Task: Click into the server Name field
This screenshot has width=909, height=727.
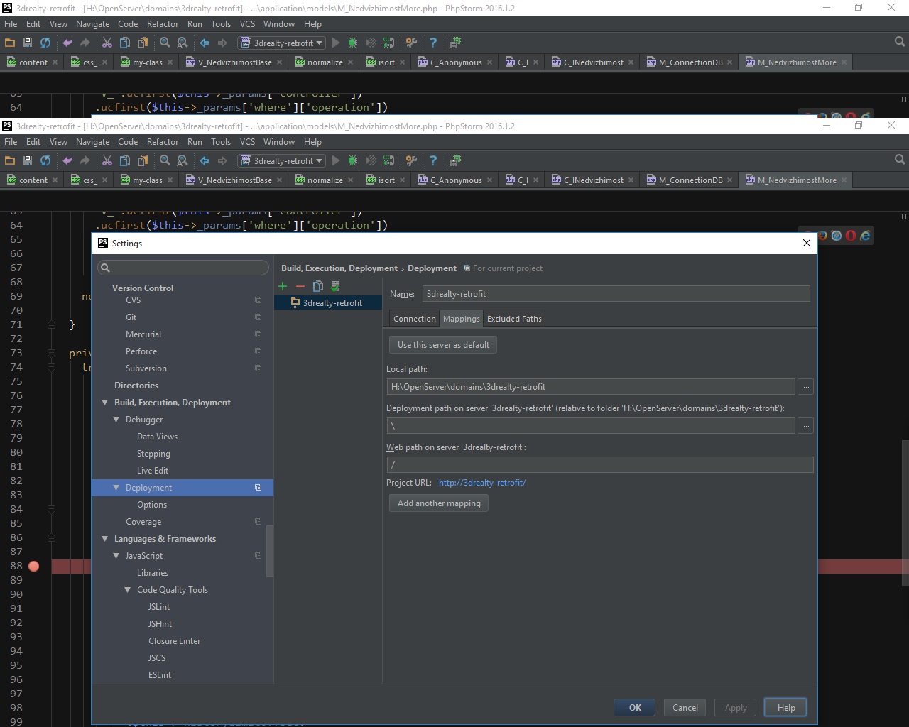Action: [615, 294]
